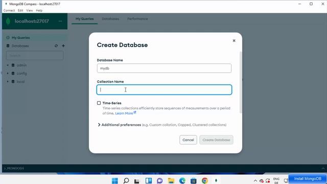Expand the admin database
The height and width of the screenshot is (184, 327).
coord(8,65)
